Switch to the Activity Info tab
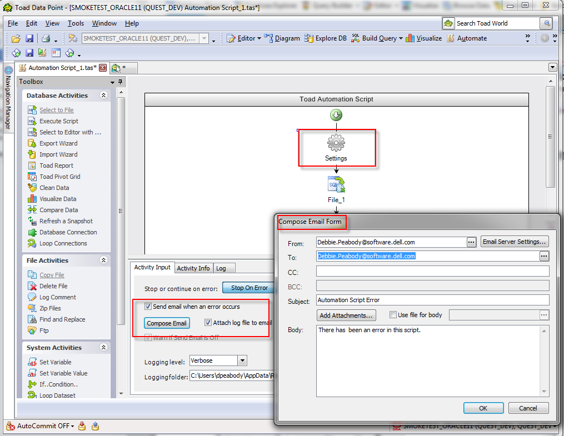 [193, 268]
